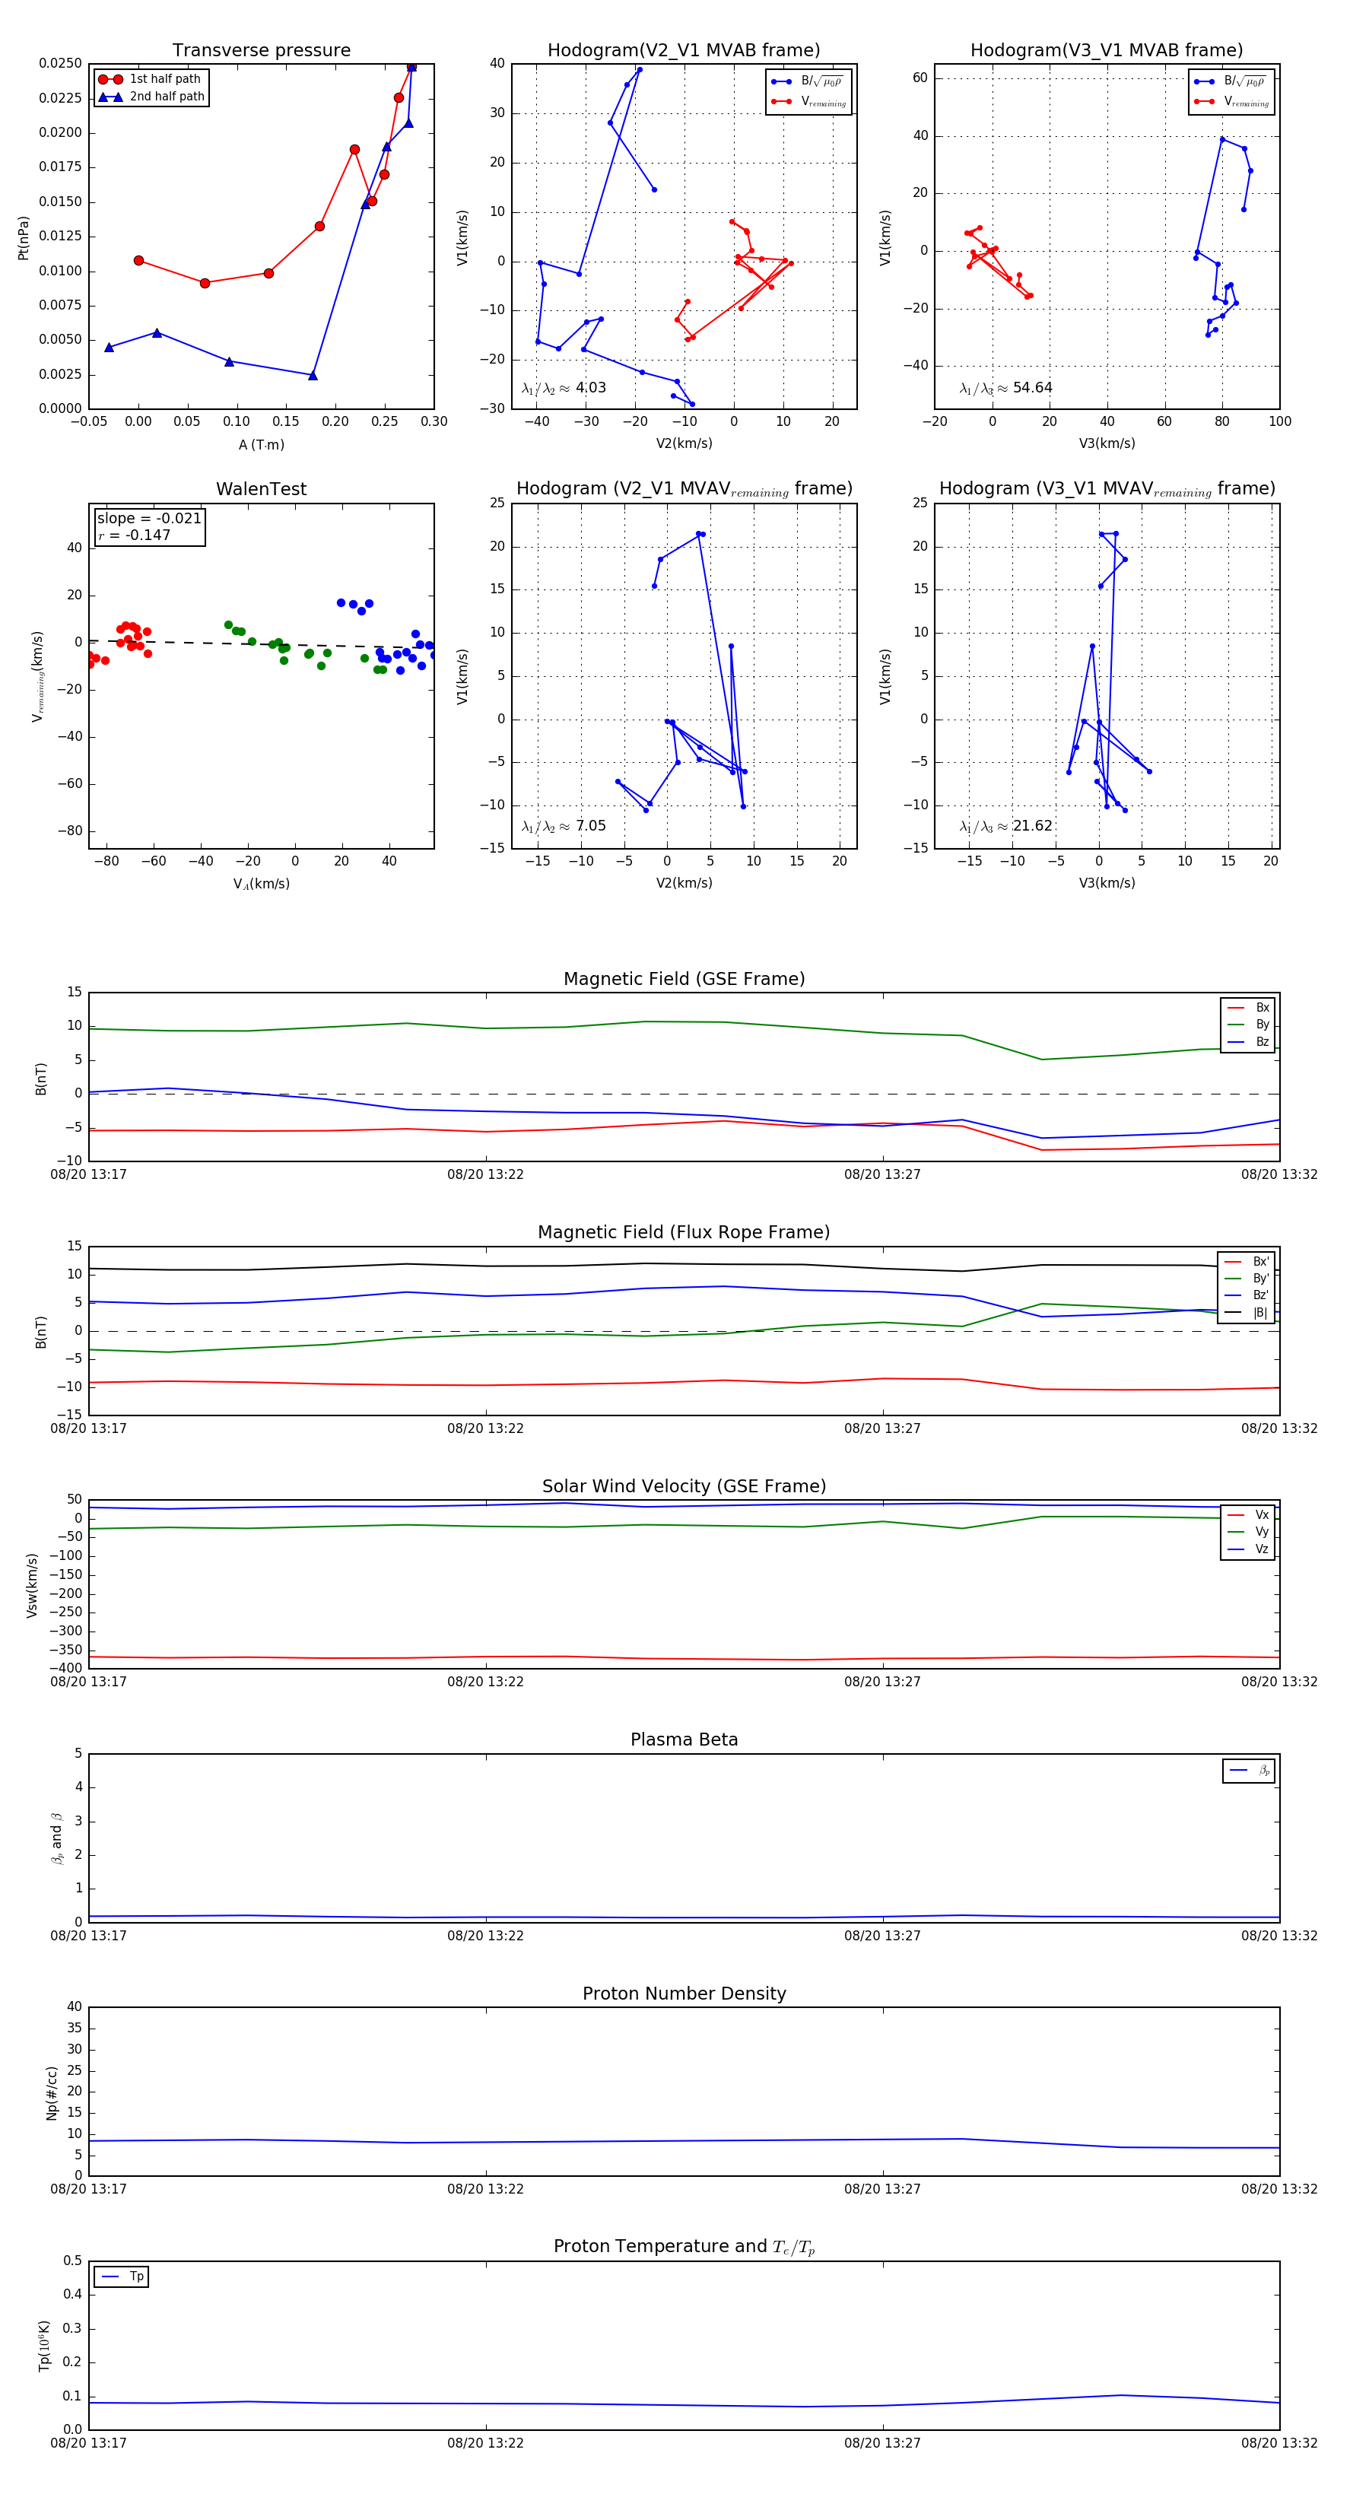Click the 'Transverse pressure' plot title
1369x2510 pixels.
[261, 49]
